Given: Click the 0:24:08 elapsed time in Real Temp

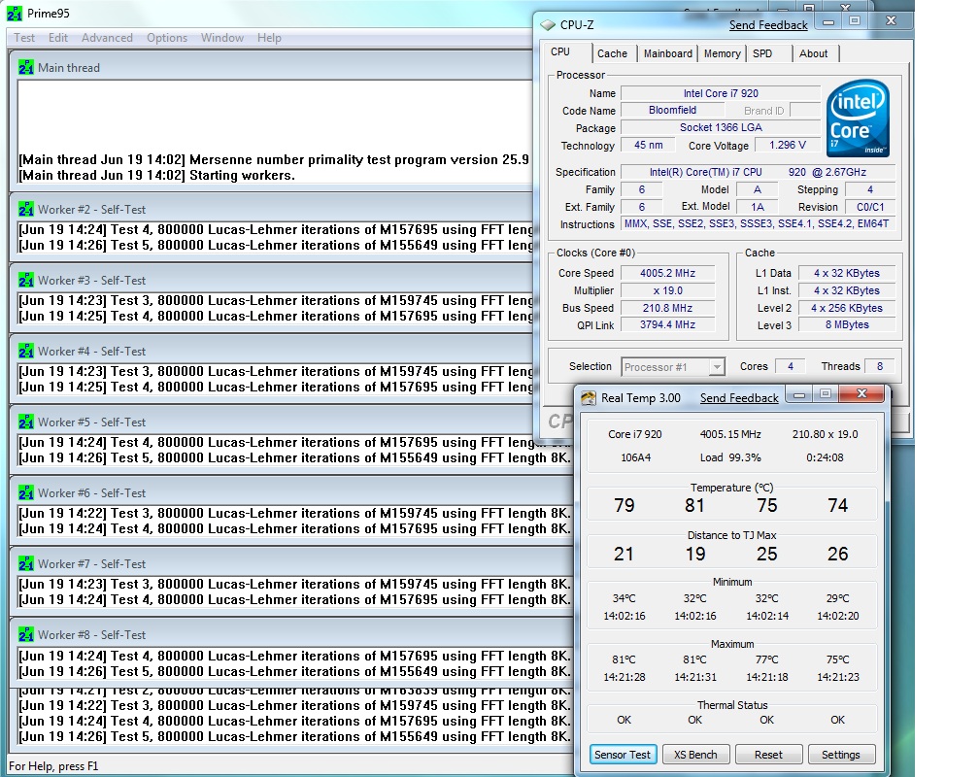Looking at the screenshot, I should point(825,457).
